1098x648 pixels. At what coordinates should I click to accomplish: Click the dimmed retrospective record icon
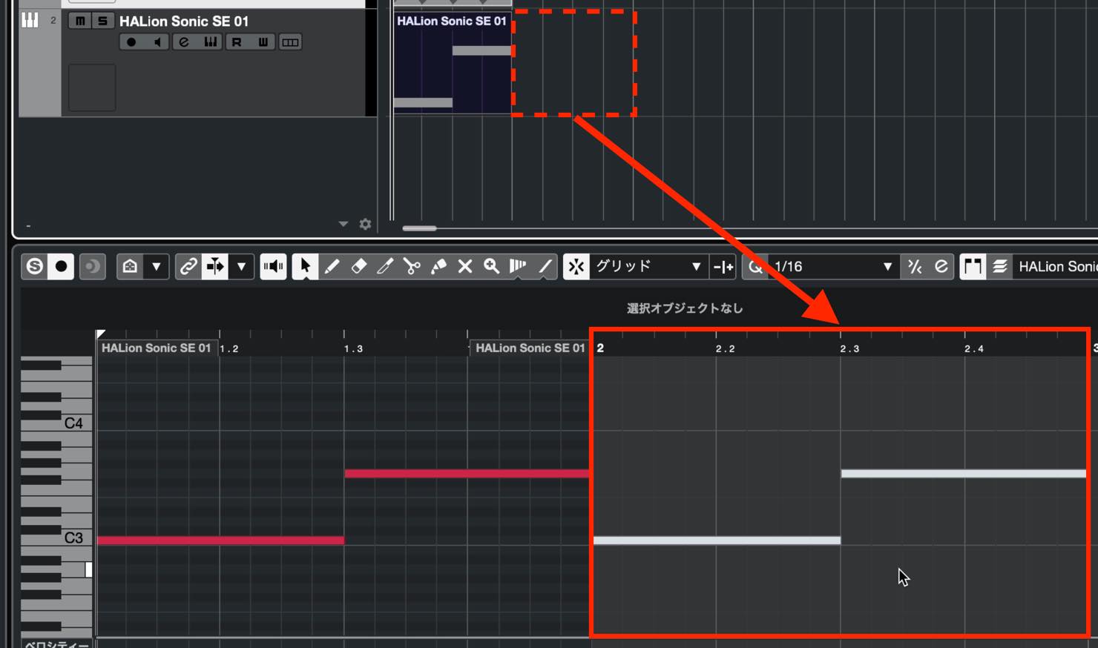92,266
